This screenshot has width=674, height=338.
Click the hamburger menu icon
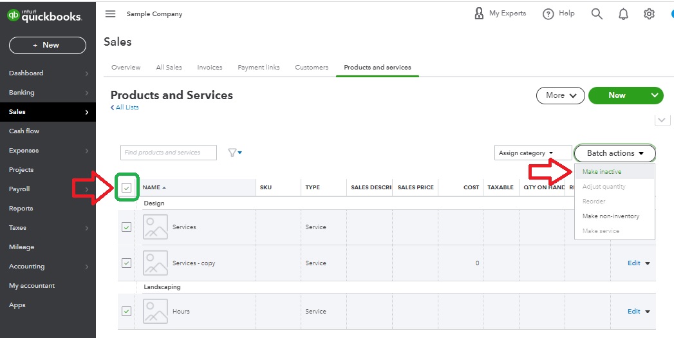click(x=110, y=14)
